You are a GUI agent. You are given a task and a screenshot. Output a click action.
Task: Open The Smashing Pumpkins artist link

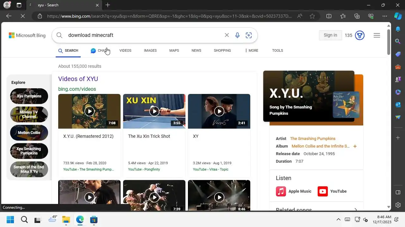point(313,138)
